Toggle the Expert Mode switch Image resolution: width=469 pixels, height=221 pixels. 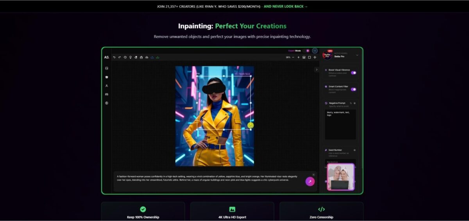(x=306, y=51)
